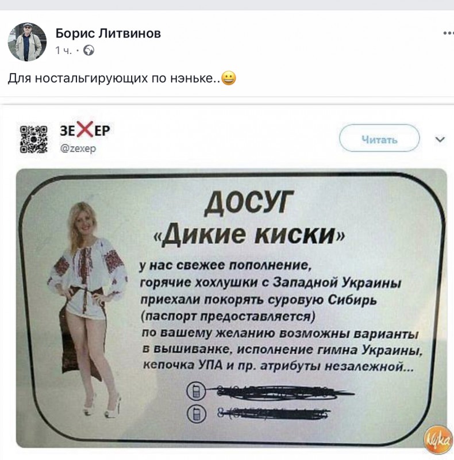Click the «Дикие киски» title text
The height and width of the screenshot is (460, 454).
249,234
